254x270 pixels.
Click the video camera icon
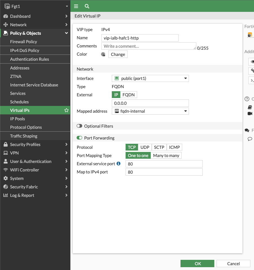click(x=250, y=114)
